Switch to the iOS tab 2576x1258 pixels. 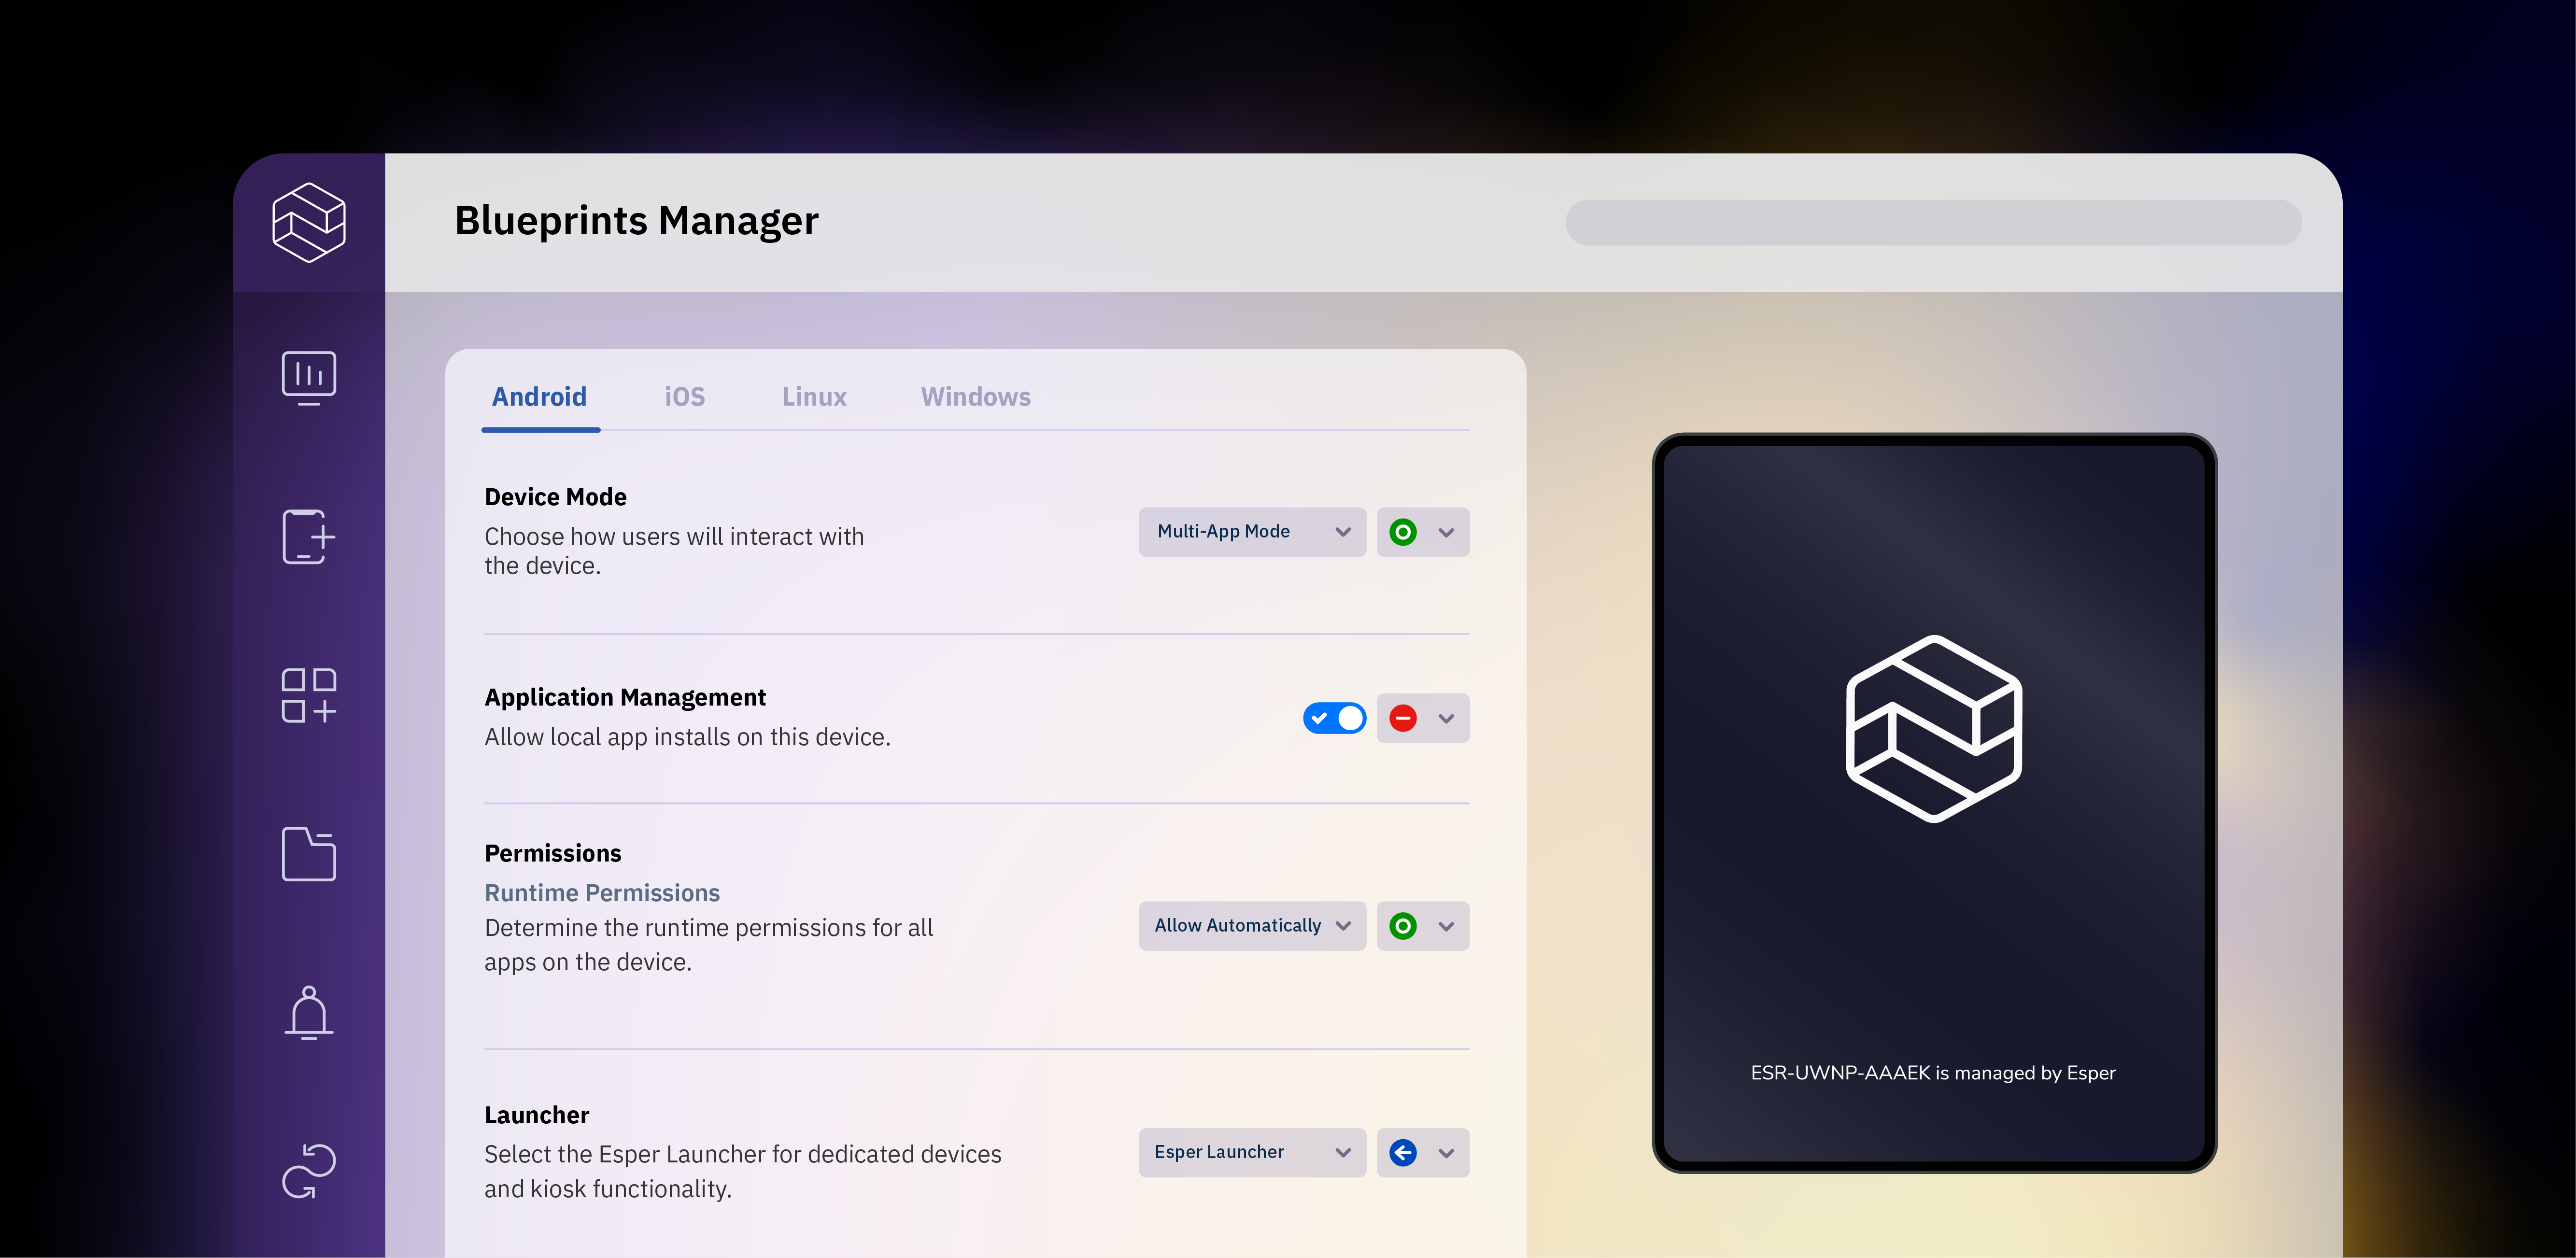click(685, 397)
